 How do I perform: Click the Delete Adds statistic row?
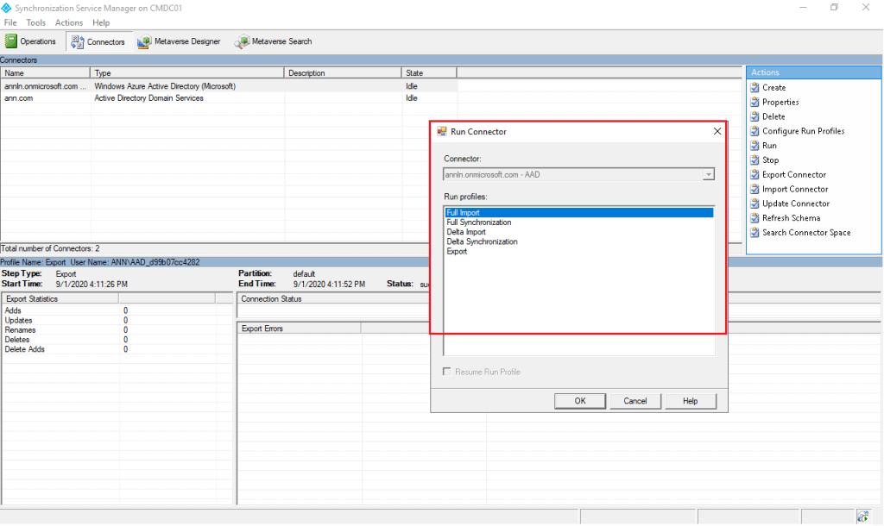pyautogui.click(x=117, y=349)
